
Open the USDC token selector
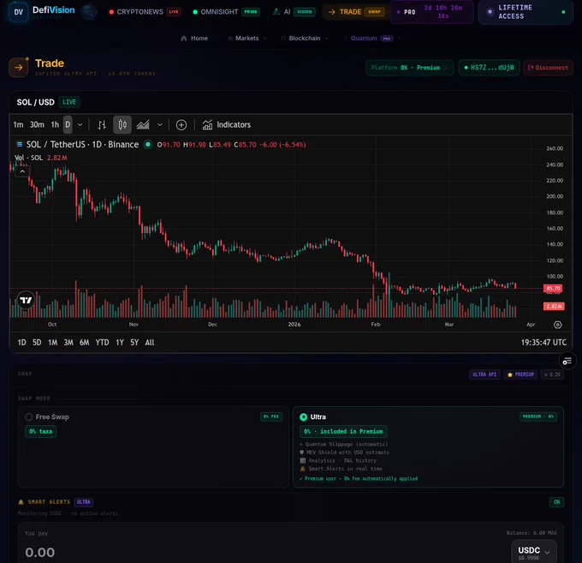[534, 552]
